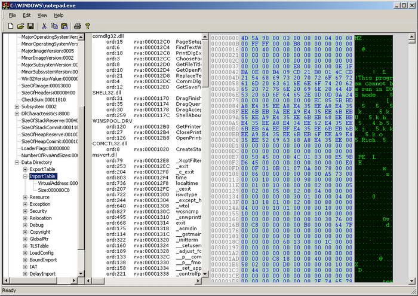Expand the Subsystem:0002 node
Screen dimensions: 418x296
pyautogui.click(x=17, y=107)
